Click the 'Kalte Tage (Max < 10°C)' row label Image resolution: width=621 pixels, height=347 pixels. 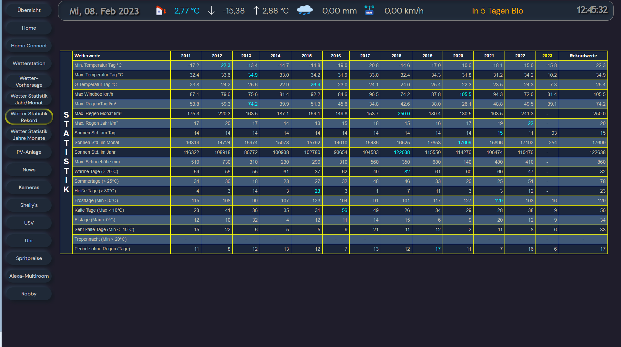[x=99, y=210]
